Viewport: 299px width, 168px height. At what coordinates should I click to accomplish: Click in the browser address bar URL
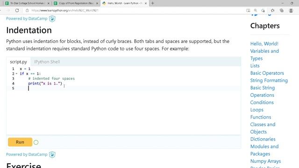(65, 10)
